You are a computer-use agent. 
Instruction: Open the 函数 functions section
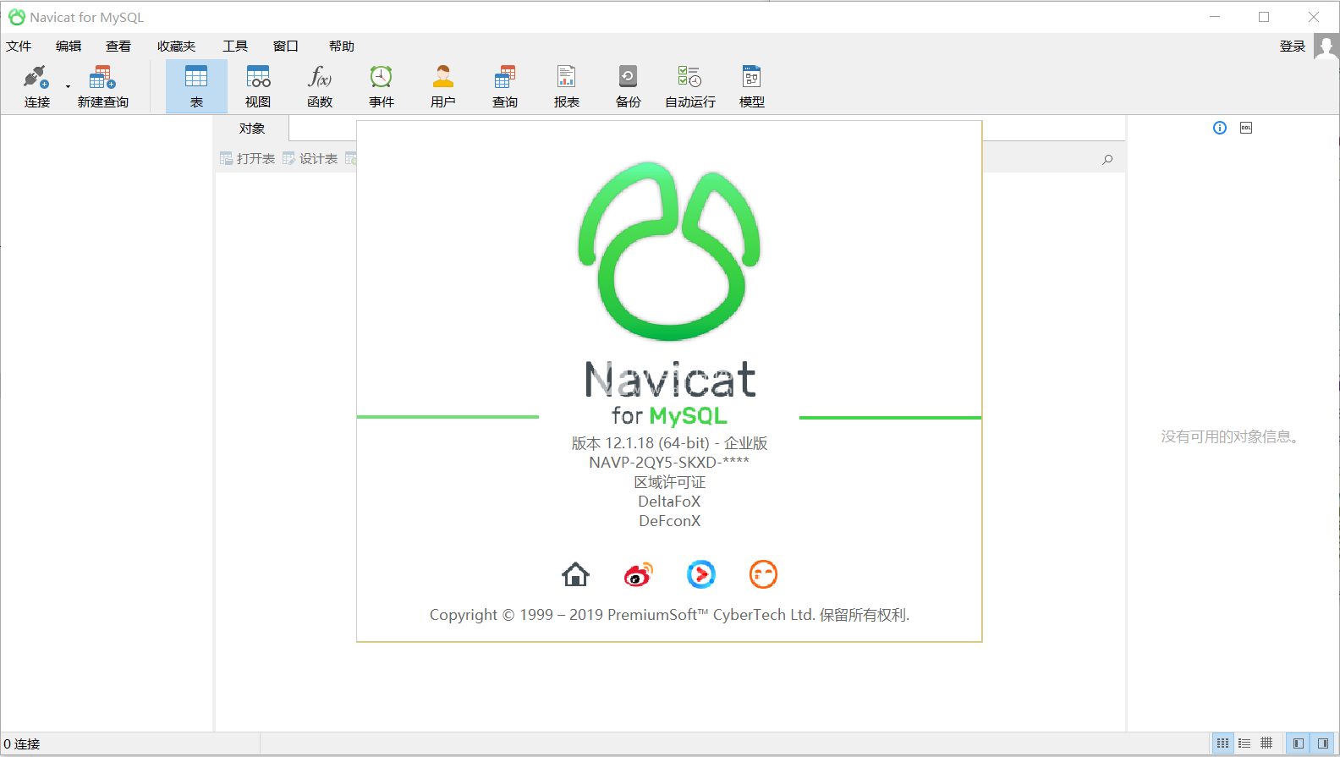click(x=320, y=86)
